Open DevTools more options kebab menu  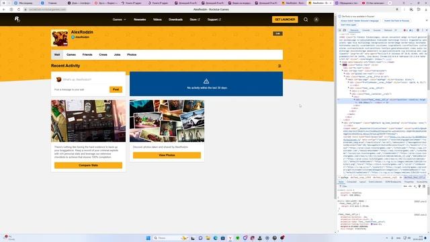click(423, 30)
